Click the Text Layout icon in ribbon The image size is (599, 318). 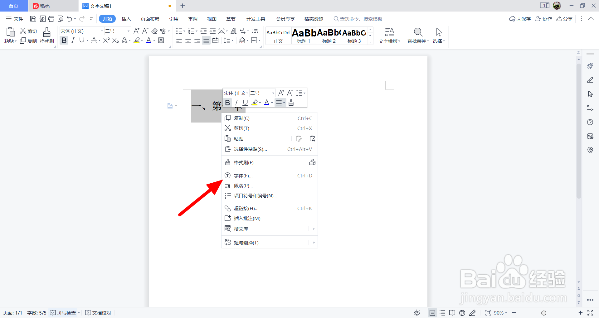[389, 32]
